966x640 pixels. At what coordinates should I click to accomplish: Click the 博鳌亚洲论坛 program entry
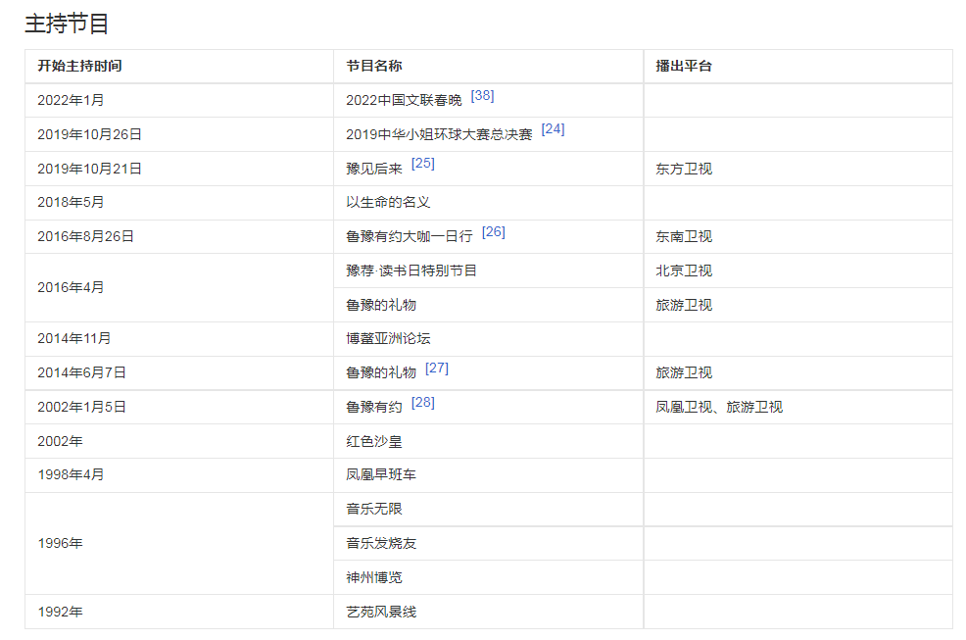tap(388, 338)
